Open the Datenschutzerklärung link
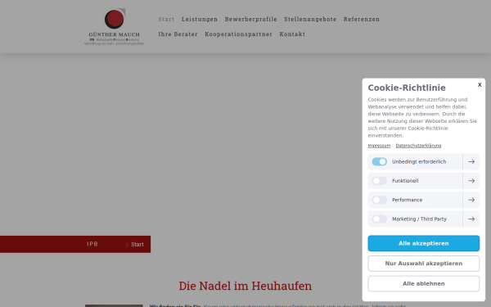This screenshot has height=307, width=491. coord(418,146)
